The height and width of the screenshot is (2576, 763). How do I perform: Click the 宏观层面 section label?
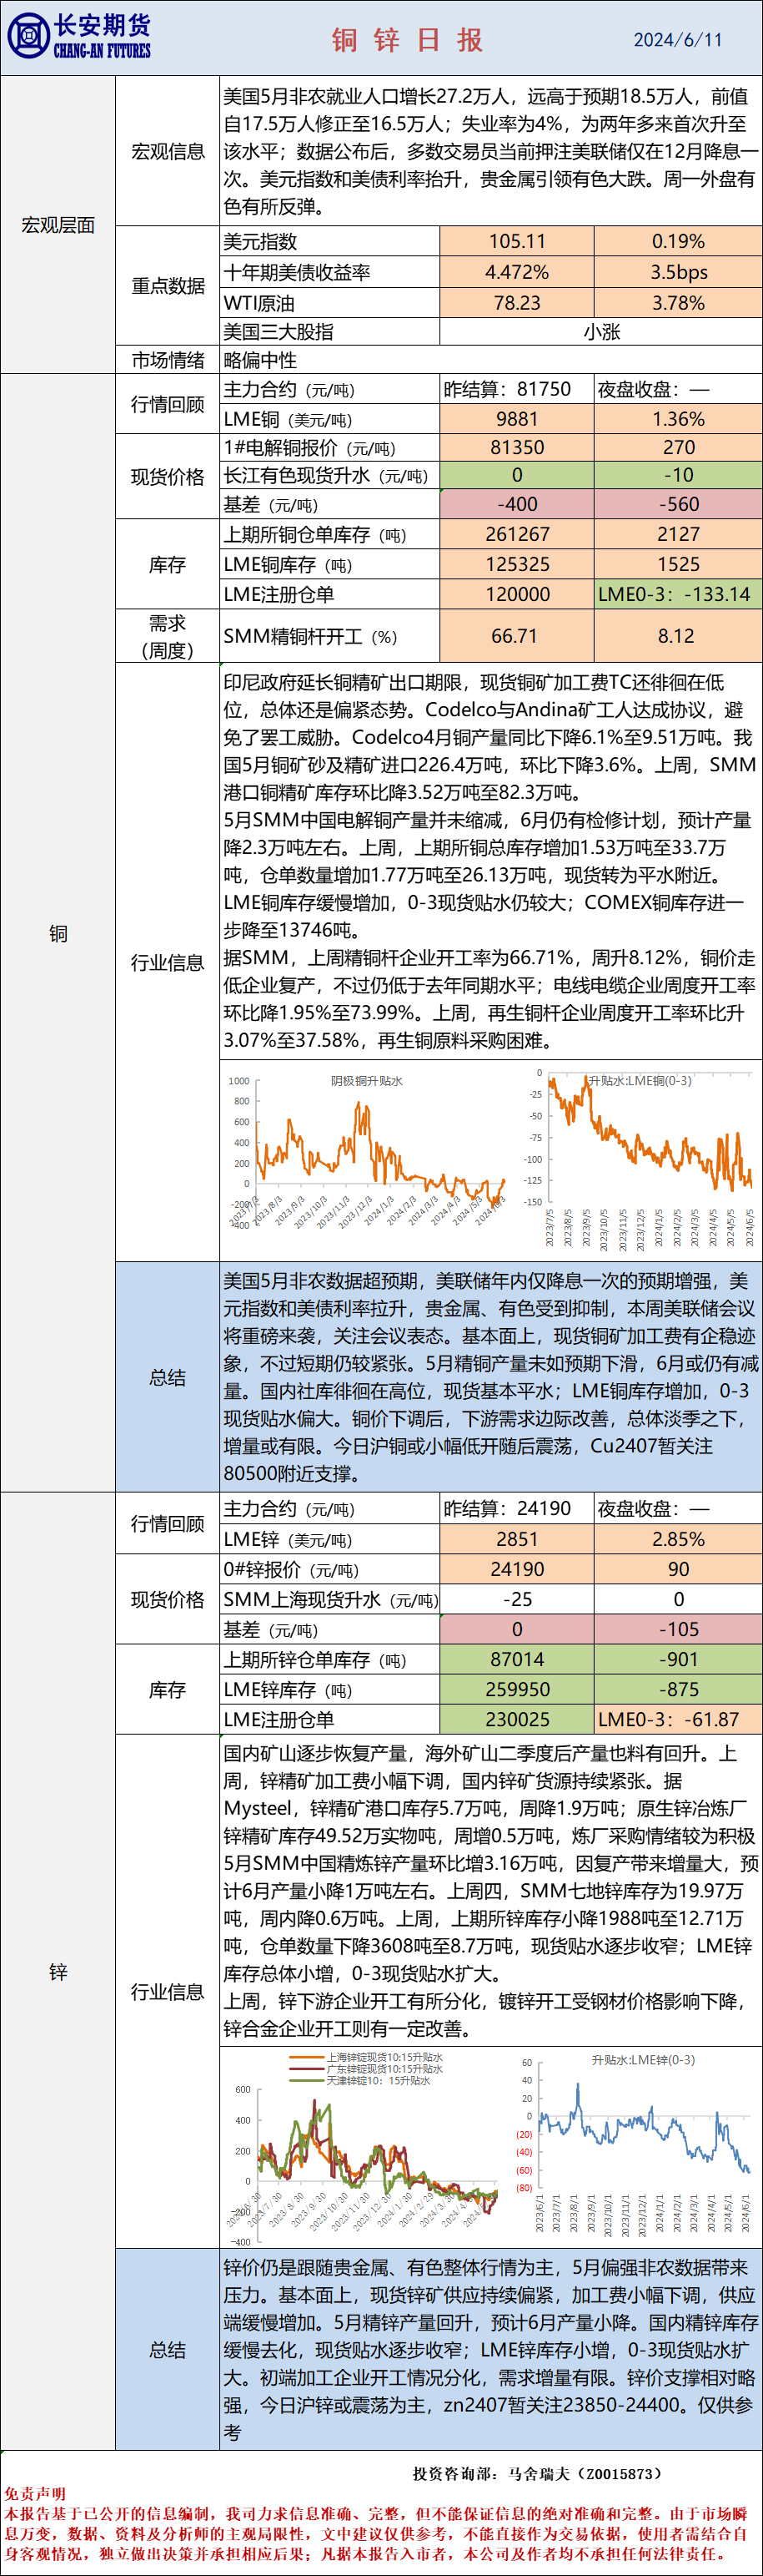(x=58, y=225)
